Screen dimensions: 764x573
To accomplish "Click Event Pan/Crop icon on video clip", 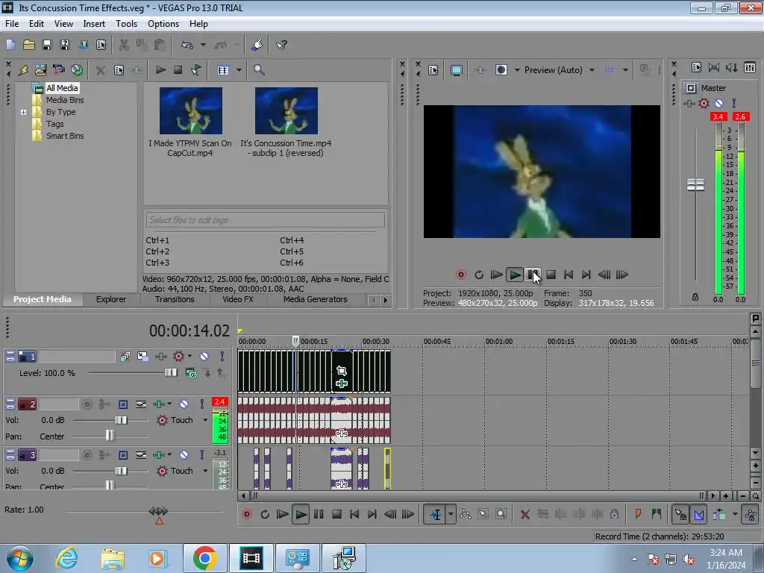I will click(342, 371).
